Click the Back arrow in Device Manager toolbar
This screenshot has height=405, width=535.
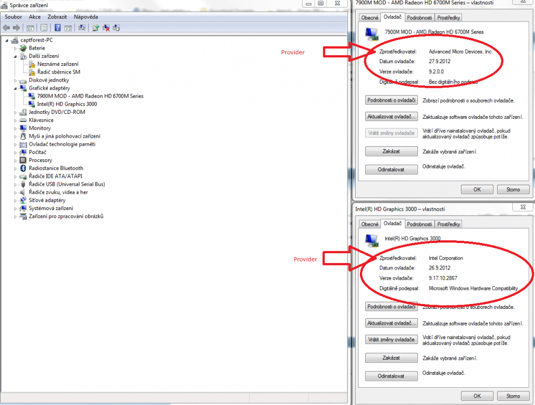pyautogui.click(x=6, y=28)
